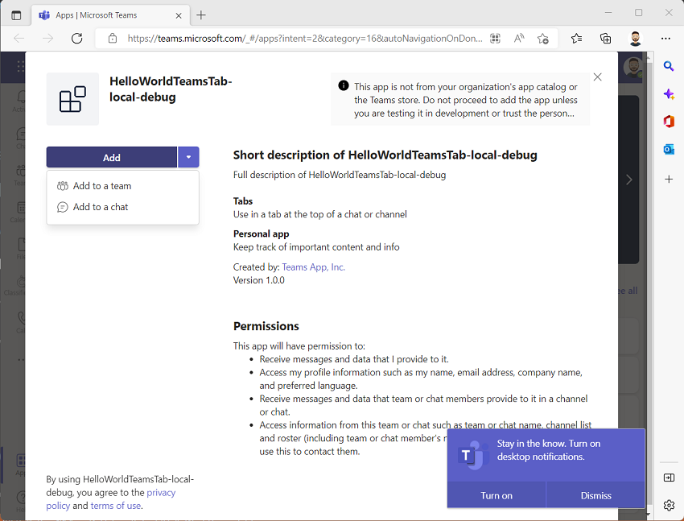
Task: Expand the Add button dropdown arrow
Action: (188, 157)
